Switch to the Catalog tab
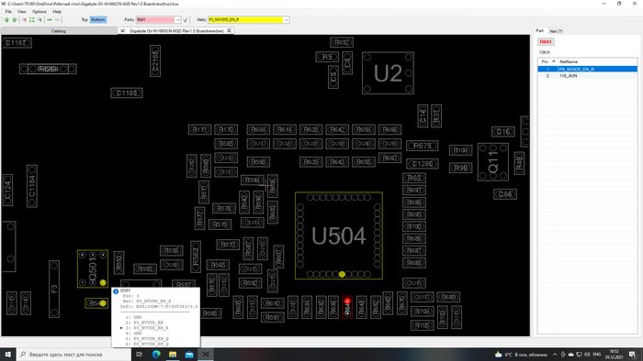Viewport: 643px width, 361px height. pos(59,30)
